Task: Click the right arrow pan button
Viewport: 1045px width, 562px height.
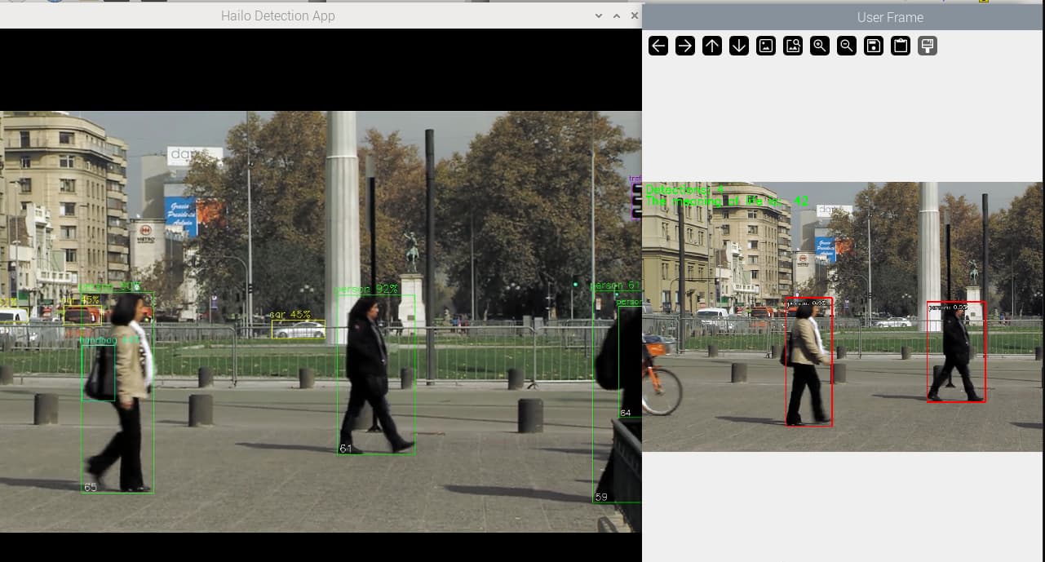Action: coord(685,46)
